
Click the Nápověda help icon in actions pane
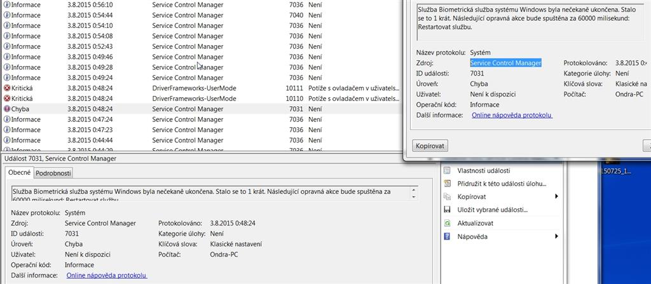(447, 236)
